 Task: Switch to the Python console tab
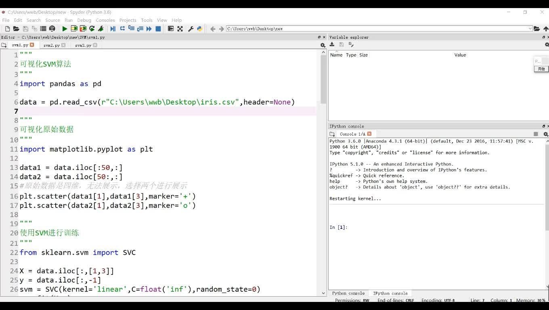[x=348, y=293]
